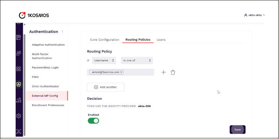Image resolution: width=279 pixels, height=139 pixels.
Task: Toggle the Enabled switch off
Action: (93, 121)
